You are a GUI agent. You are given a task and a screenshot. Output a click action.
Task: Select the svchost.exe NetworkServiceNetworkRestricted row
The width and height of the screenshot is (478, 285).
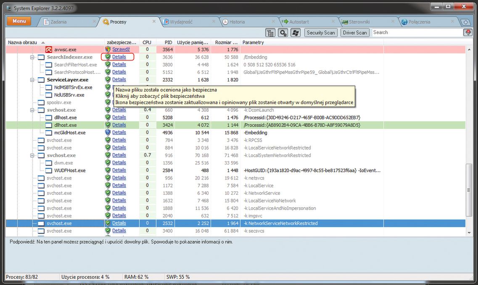[x=235, y=223]
